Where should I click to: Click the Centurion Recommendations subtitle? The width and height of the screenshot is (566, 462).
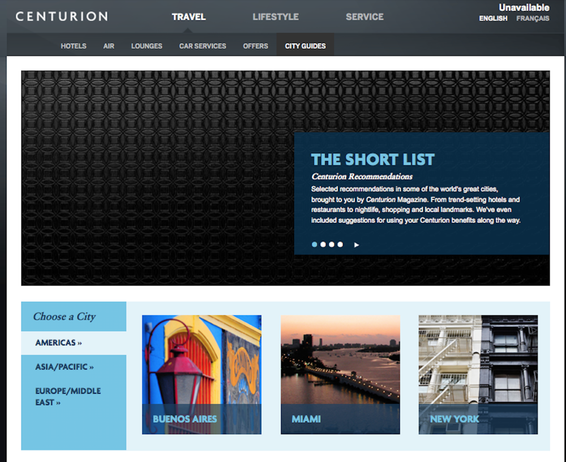(362, 176)
